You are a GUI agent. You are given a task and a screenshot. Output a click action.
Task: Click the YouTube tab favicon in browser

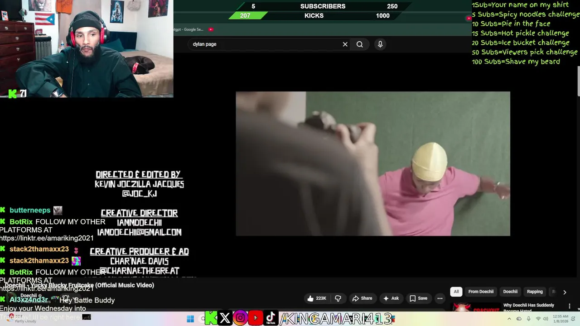tap(211, 29)
